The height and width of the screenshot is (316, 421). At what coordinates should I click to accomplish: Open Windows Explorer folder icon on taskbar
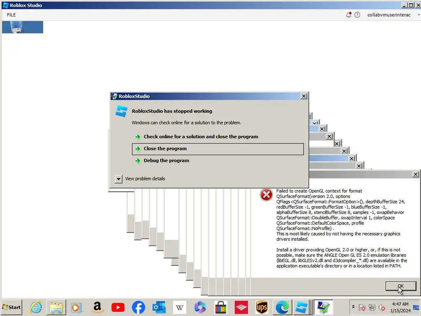[x=56, y=307]
